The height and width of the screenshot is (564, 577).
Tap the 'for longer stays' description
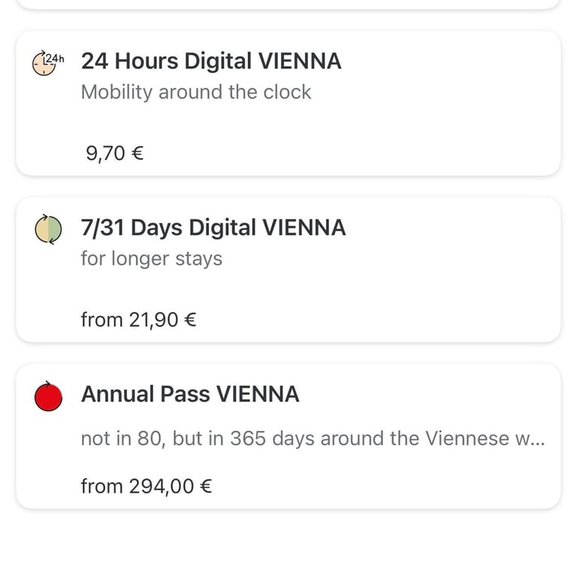coord(152,259)
